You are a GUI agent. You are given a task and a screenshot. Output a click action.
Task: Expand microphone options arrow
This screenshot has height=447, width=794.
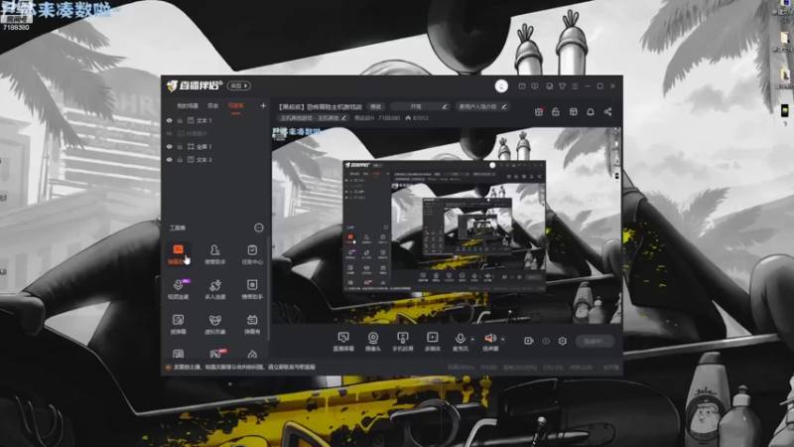[x=472, y=339]
